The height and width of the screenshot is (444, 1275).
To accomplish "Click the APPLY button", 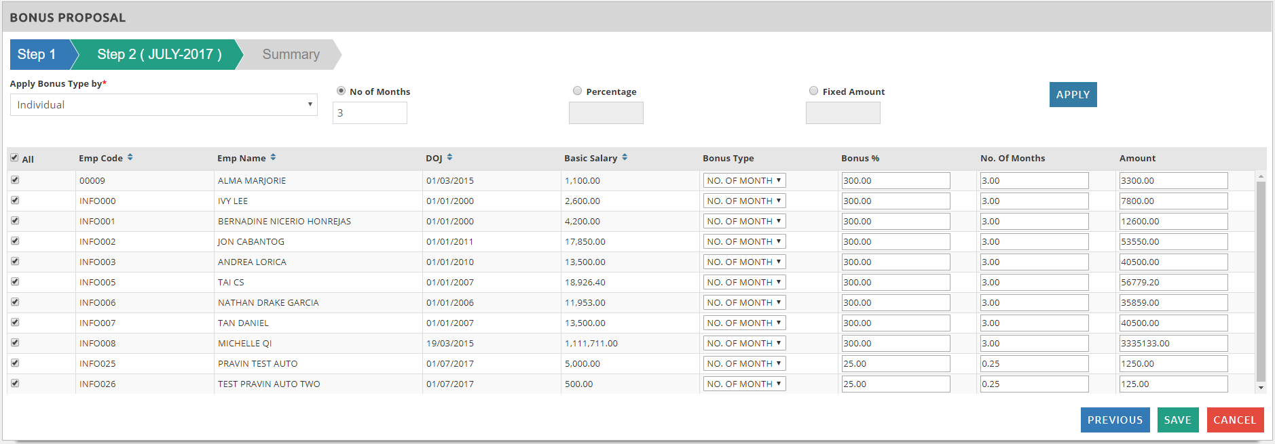I will tap(1073, 95).
